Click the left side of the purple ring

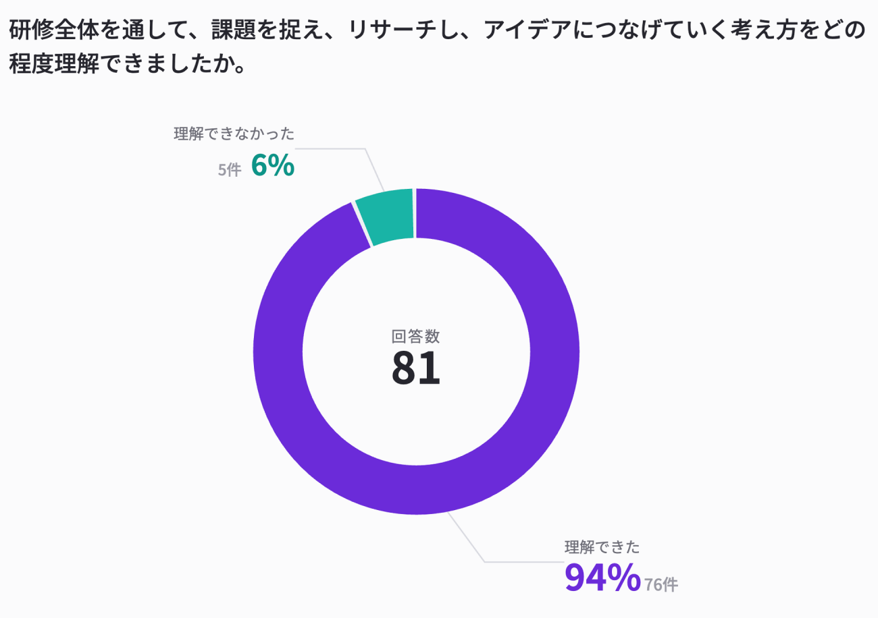click(278, 352)
